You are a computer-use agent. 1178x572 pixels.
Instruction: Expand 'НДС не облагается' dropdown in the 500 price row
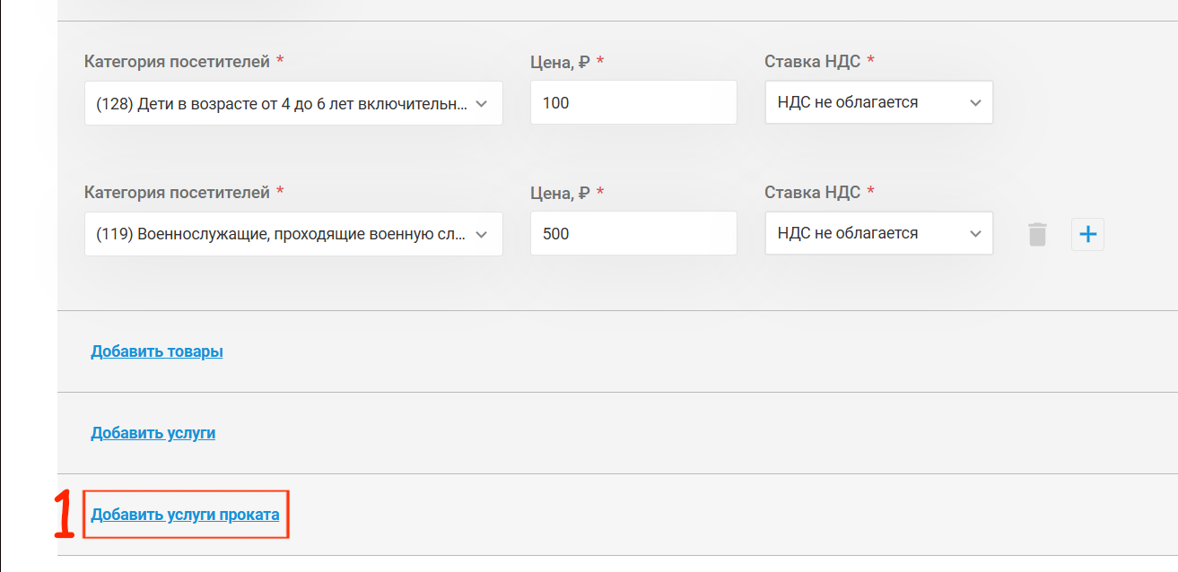click(878, 233)
